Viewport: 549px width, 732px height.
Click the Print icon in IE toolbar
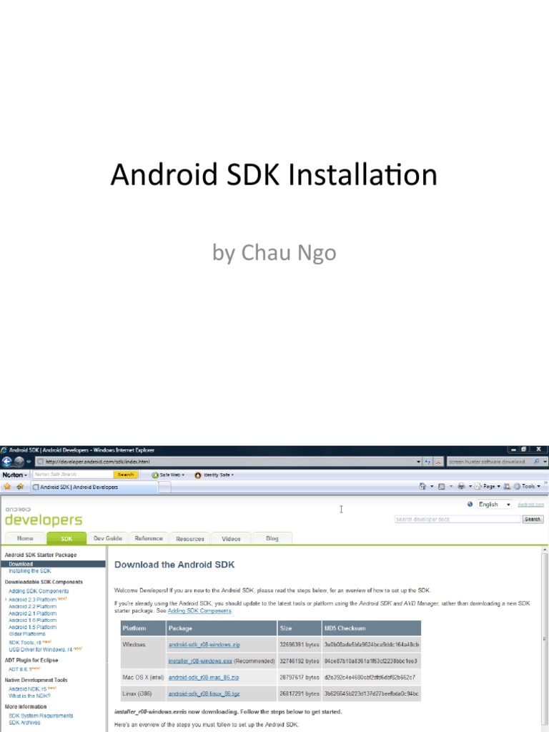(x=461, y=486)
